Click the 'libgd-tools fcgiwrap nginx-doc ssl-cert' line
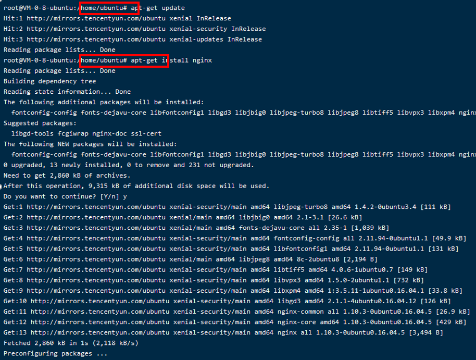Image resolution: width=476 pixels, height=360 pixels. click(x=86, y=133)
